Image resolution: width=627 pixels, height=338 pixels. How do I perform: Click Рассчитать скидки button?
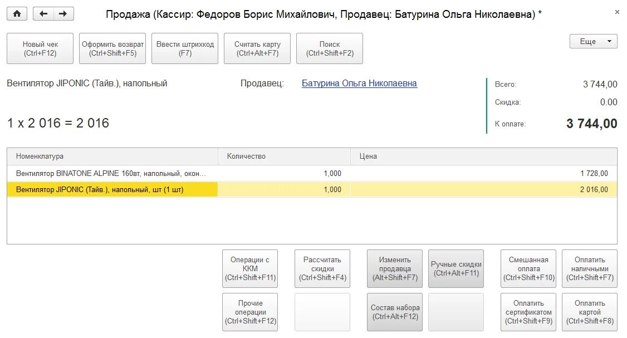pyautogui.click(x=322, y=269)
